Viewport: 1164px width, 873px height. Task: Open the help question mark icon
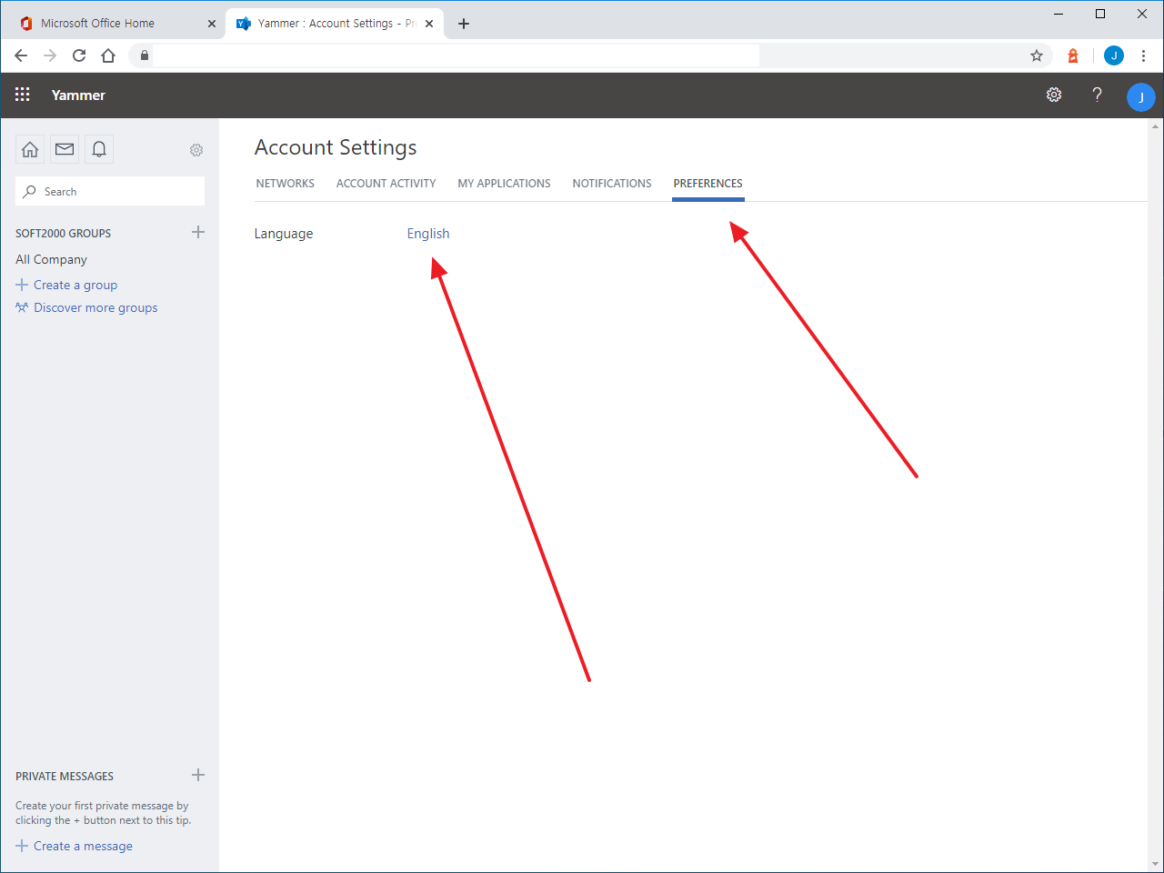click(x=1098, y=95)
